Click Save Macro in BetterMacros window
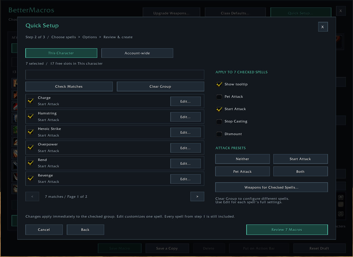The width and height of the screenshot is (353, 257). (120, 248)
